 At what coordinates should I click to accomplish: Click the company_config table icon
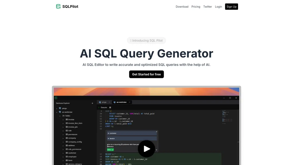67,142
